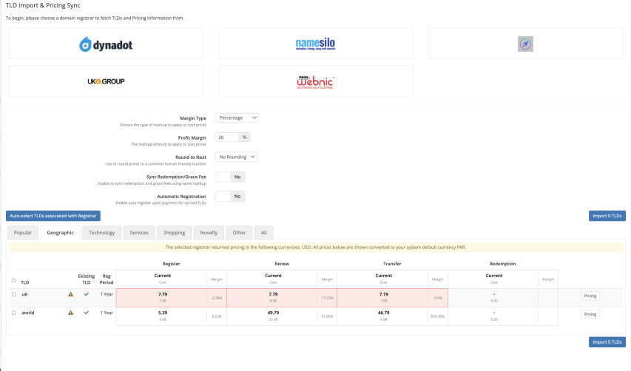The height and width of the screenshot is (371, 631).
Task: Choose the NameSilo registrar logo
Action: 315,44
